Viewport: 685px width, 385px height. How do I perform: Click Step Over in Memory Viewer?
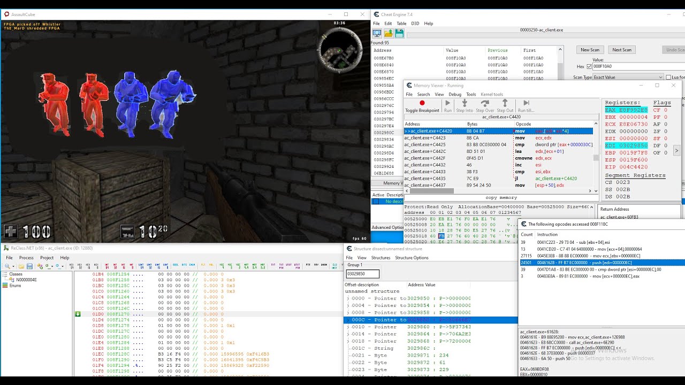click(x=485, y=106)
